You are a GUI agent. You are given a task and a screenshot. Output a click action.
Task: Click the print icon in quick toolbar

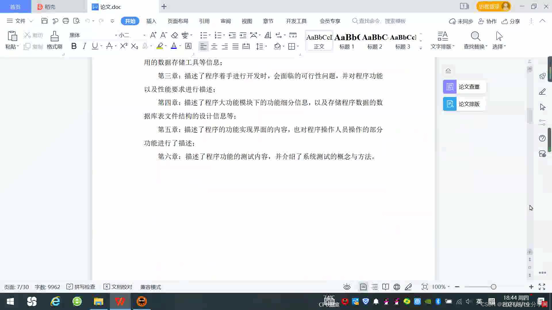(66, 21)
